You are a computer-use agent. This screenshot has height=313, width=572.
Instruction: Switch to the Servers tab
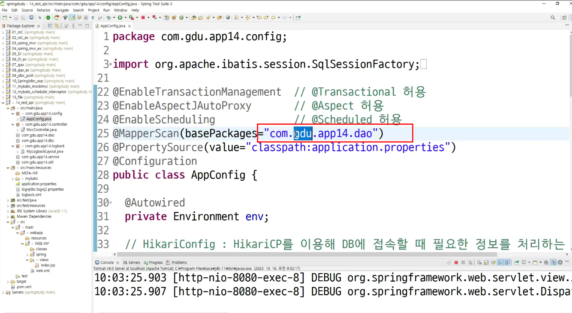click(132, 262)
